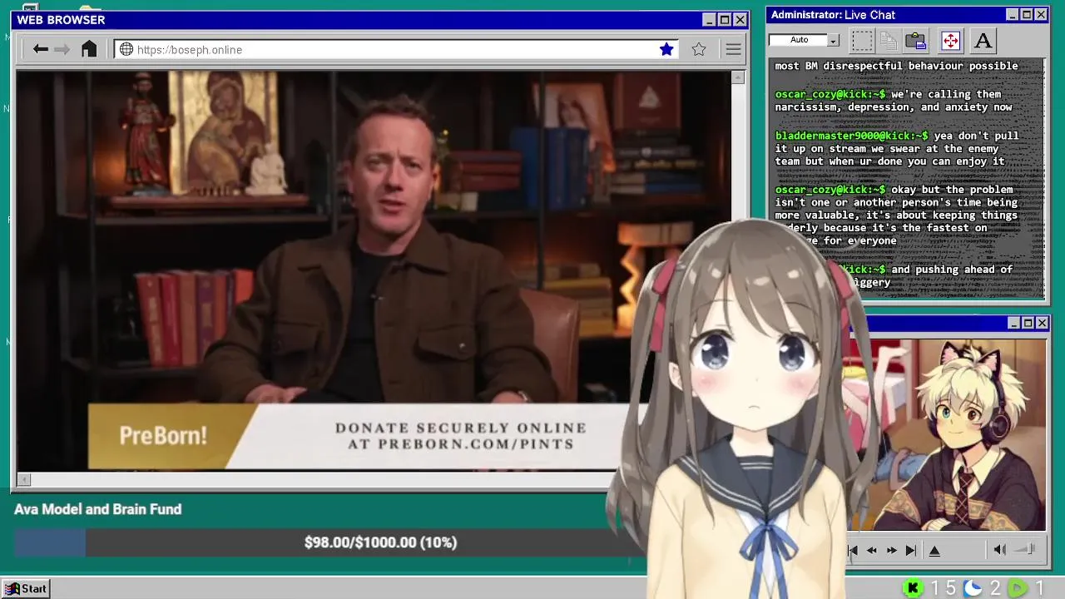Click the browser forward arrow
The image size is (1065, 599).
click(x=62, y=50)
